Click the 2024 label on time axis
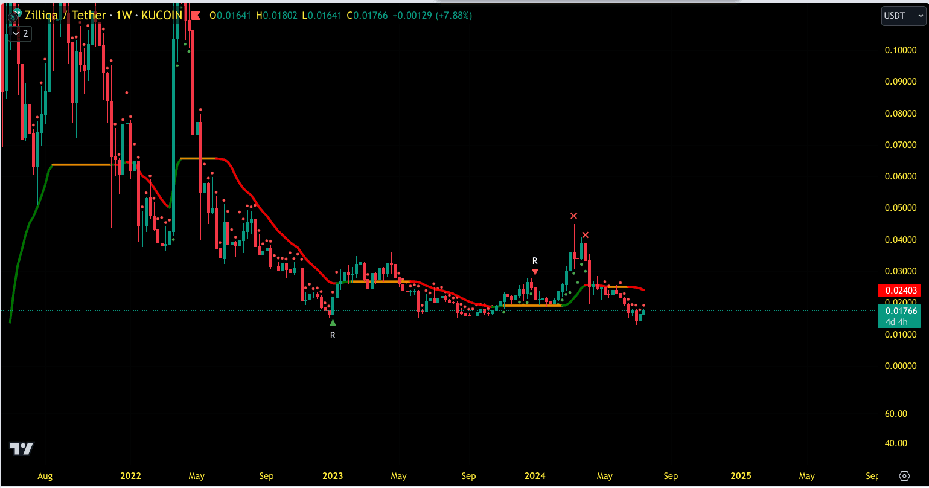Screen dimensions: 929x488 [x=535, y=476]
